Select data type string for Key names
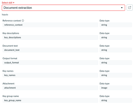 click(x=116, y=75)
